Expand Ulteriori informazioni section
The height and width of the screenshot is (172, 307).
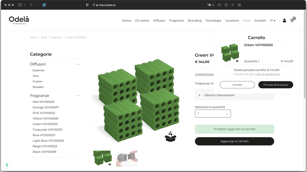[x=234, y=95]
